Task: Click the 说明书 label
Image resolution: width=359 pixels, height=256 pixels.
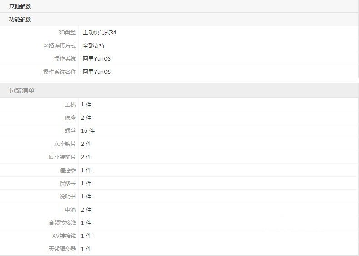Action: 68,196
